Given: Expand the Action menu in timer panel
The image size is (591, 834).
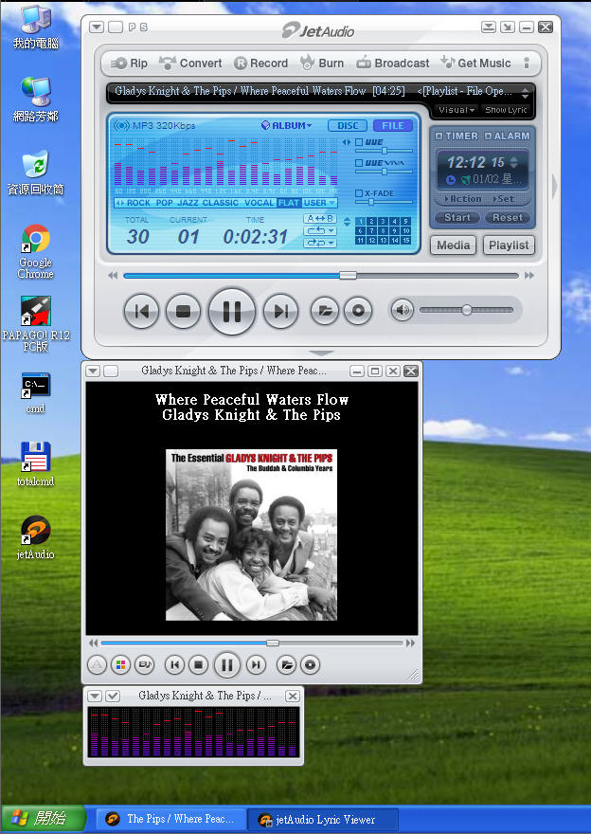Looking at the screenshot, I should [x=462, y=199].
